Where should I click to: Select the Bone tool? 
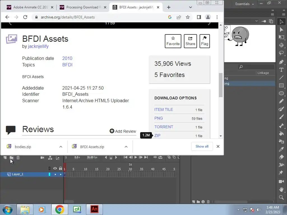pyautogui.click(x=281, y=125)
